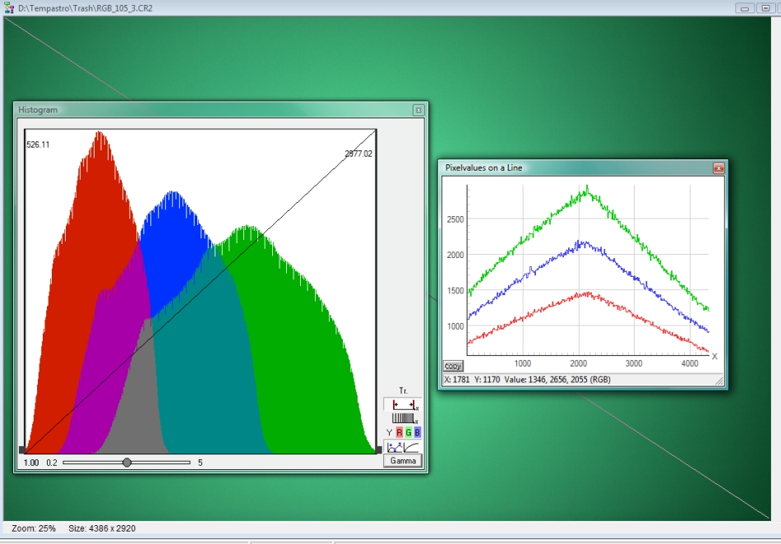Viewport: 781px width, 544px height.
Task: Click the Zoom: 25% status field
Action: pyautogui.click(x=34, y=528)
